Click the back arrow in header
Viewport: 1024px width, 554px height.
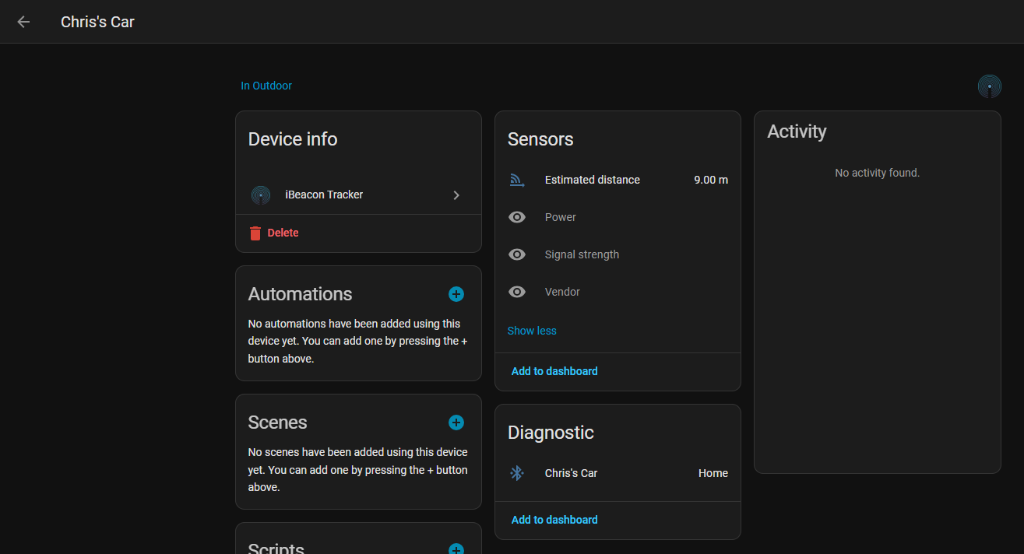[23, 22]
